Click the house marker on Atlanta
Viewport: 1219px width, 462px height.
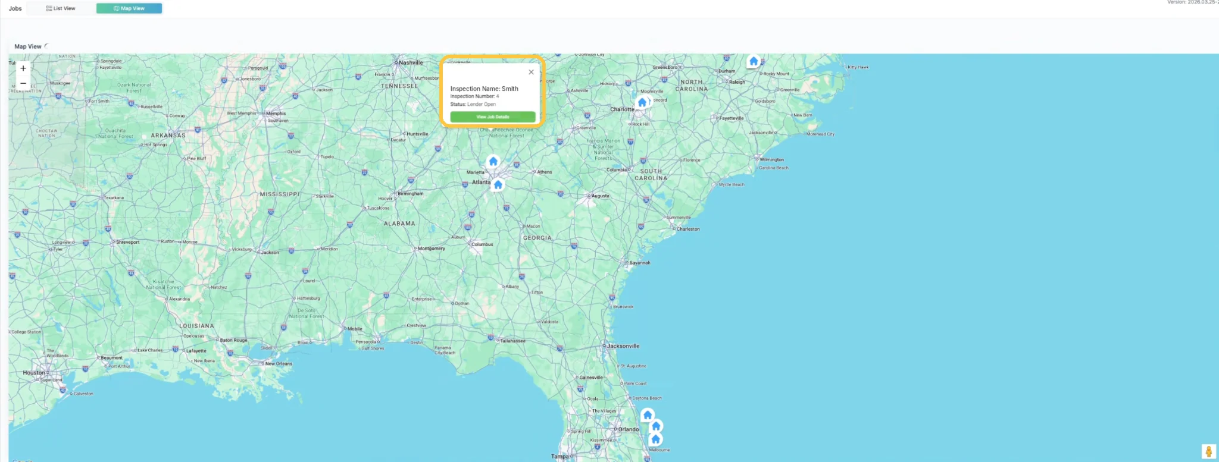point(498,184)
